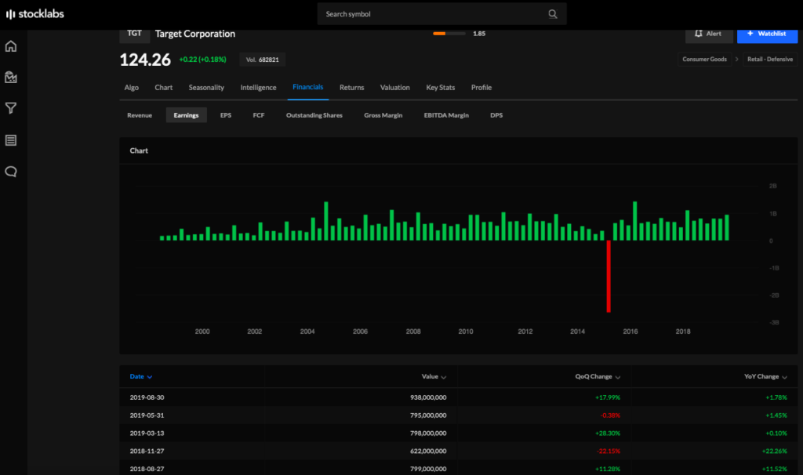Click the 938,000,000 value cell
803x475 pixels.
[x=428, y=397]
